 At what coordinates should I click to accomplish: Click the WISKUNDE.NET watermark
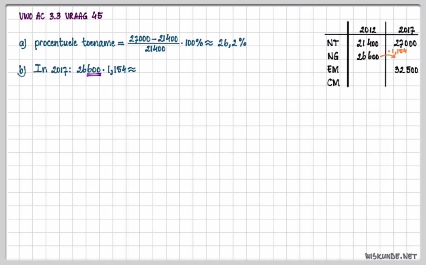[x=390, y=256]
